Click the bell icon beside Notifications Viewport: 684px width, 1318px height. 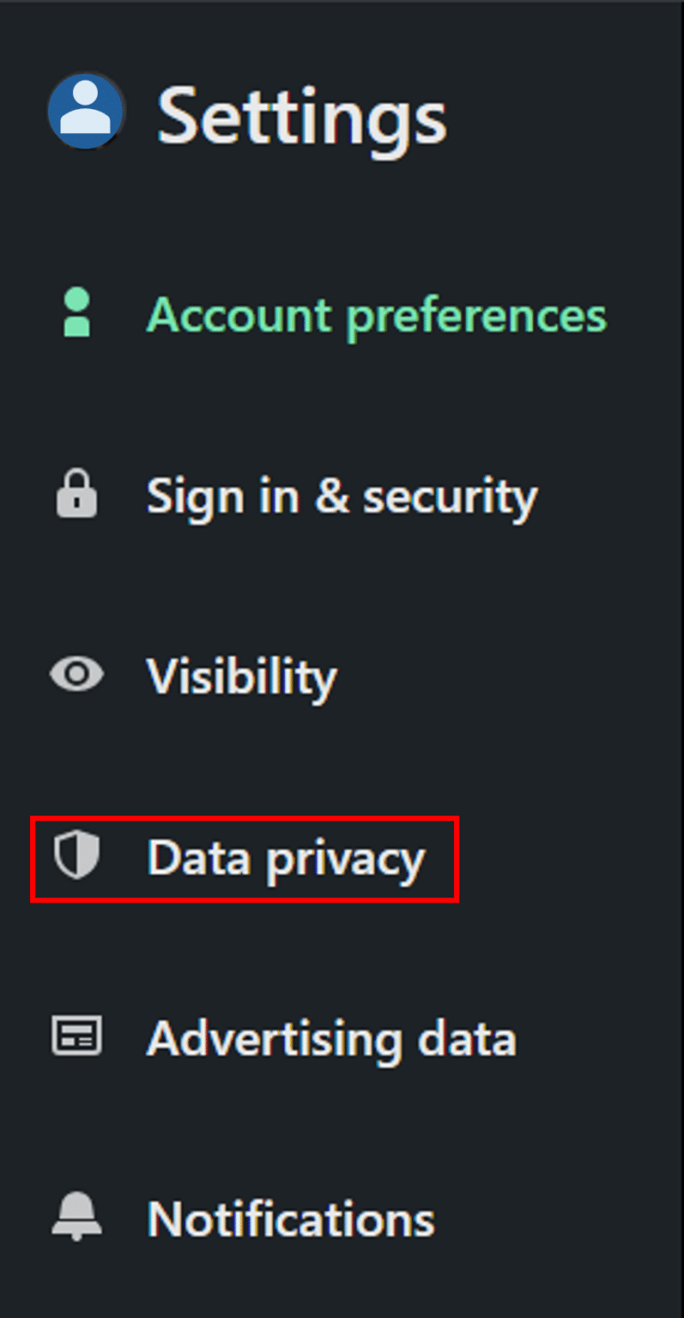(77, 1218)
